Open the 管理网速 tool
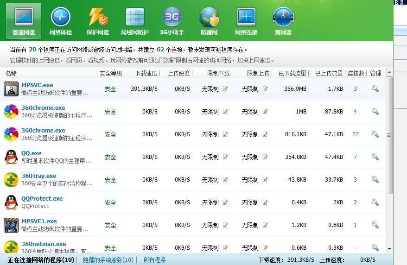 tap(24, 21)
